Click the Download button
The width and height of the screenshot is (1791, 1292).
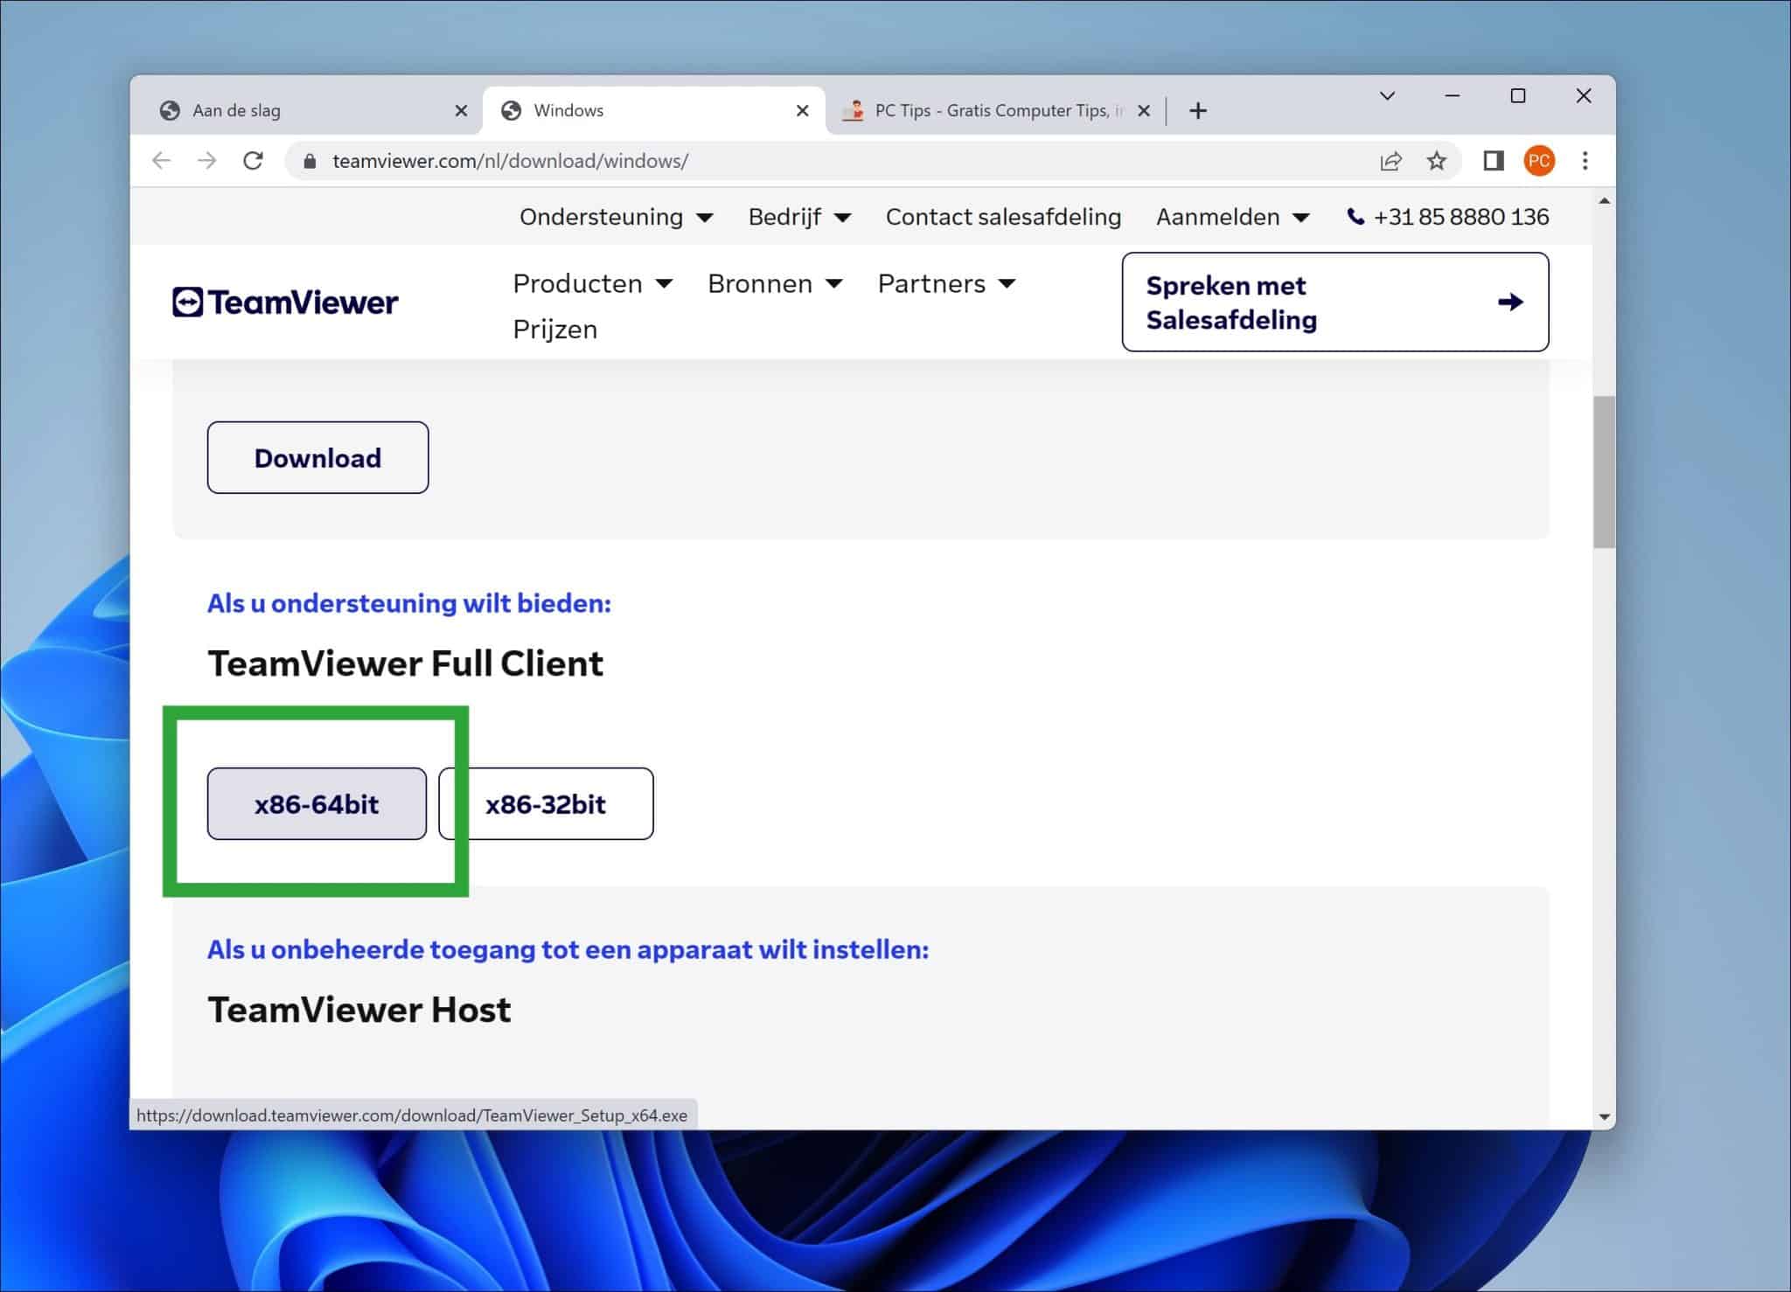[317, 457]
